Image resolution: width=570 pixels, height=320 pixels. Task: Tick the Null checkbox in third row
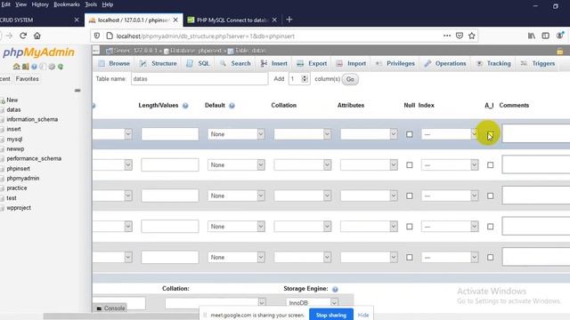(x=410, y=196)
